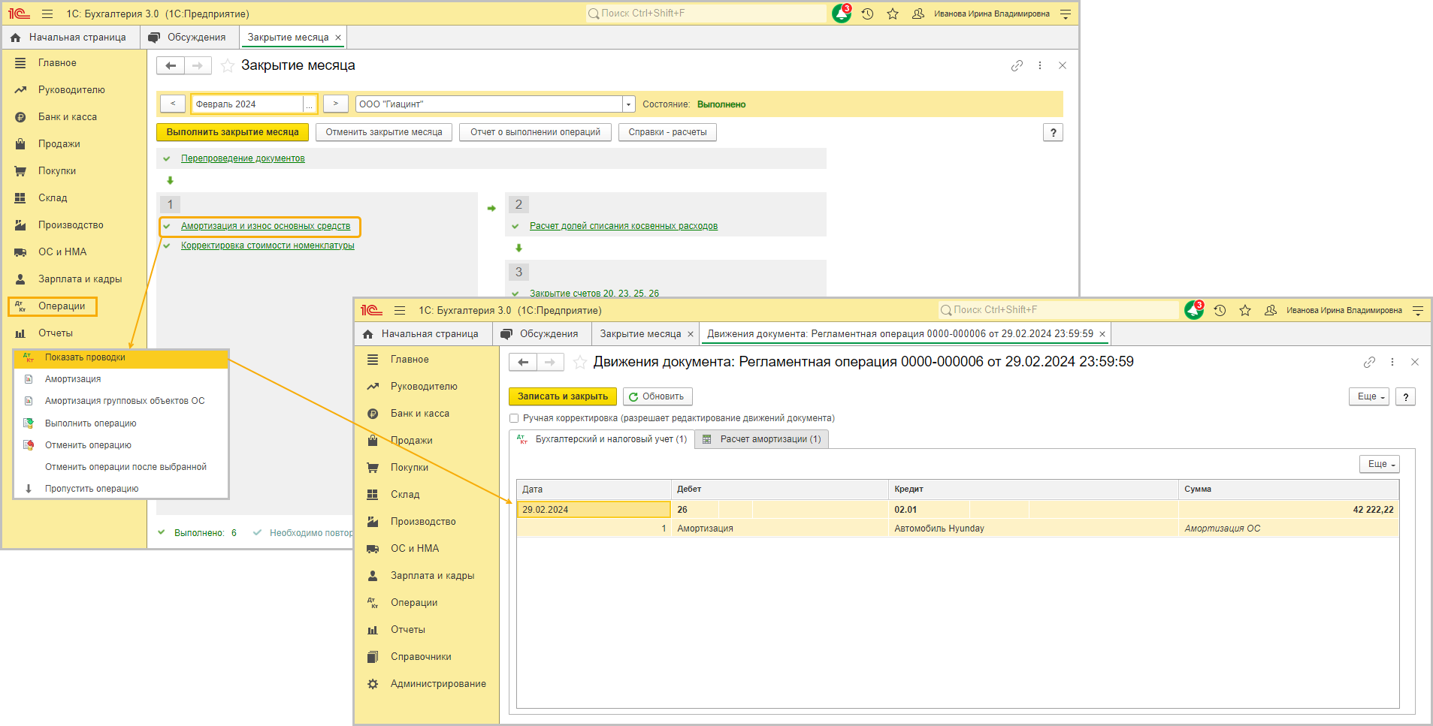Open Главное section in back window sidebar
The width and height of the screenshot is (1433, 726).
[57, 63]
